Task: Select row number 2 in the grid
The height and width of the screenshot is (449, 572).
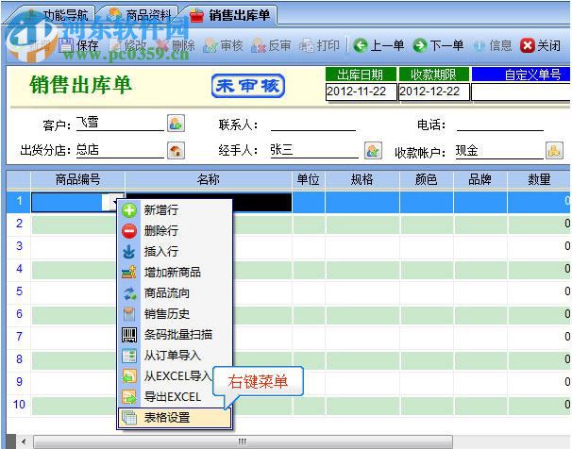Action: point(19,224)
